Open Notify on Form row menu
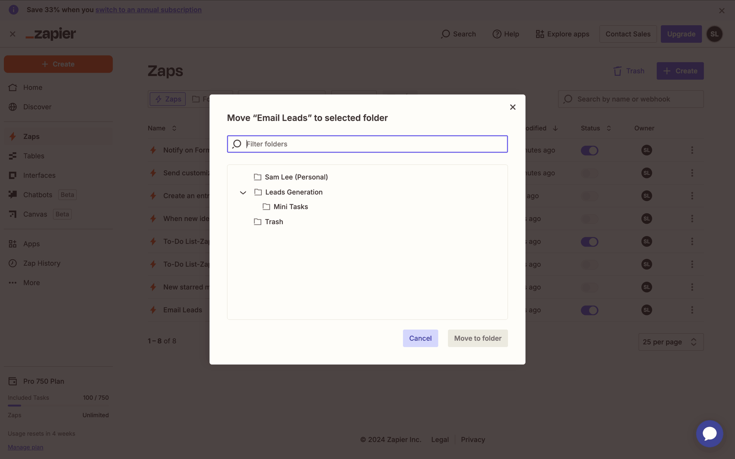The width and height of the screenshot is (735, 459). [x=692, y=150]
